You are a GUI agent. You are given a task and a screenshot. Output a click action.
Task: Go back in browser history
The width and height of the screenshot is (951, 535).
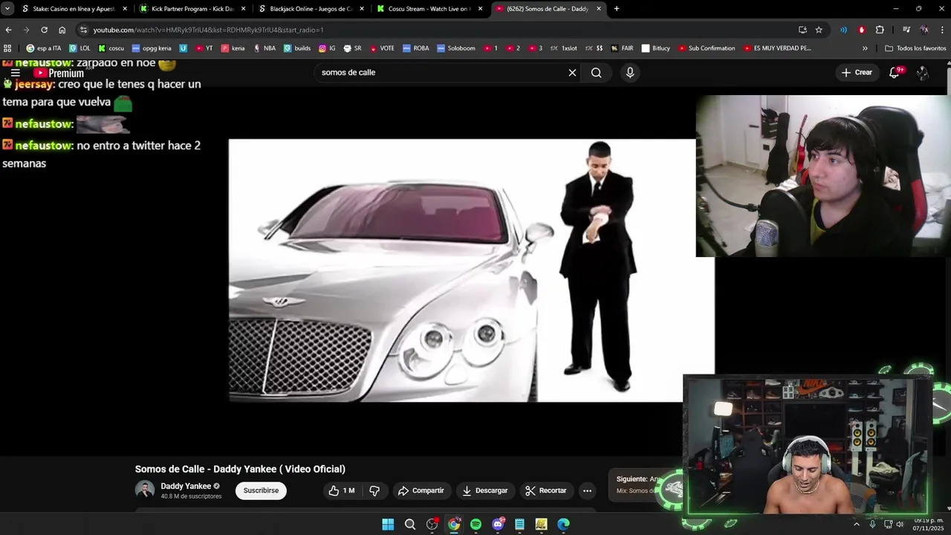click(x=8, y=30)
